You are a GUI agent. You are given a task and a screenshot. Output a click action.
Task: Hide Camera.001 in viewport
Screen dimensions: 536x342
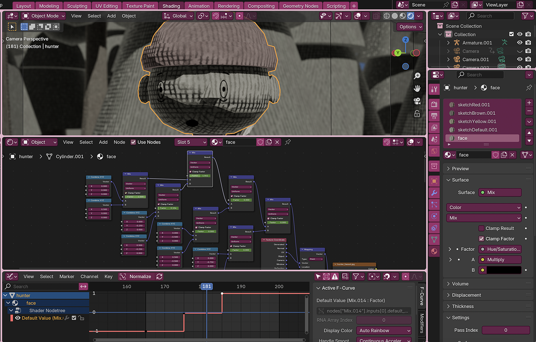click(520, 59)
